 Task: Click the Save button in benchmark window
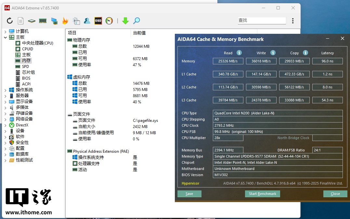coord(189,194)
